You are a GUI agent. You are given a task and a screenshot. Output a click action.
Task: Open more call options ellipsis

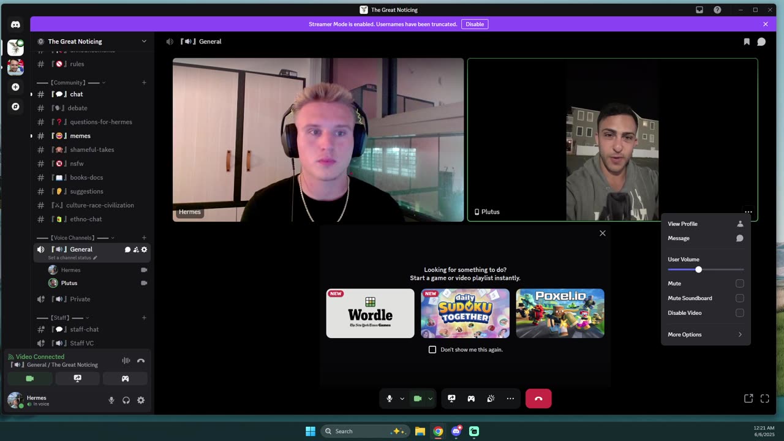pyautogui.click(x=510, y=399)
